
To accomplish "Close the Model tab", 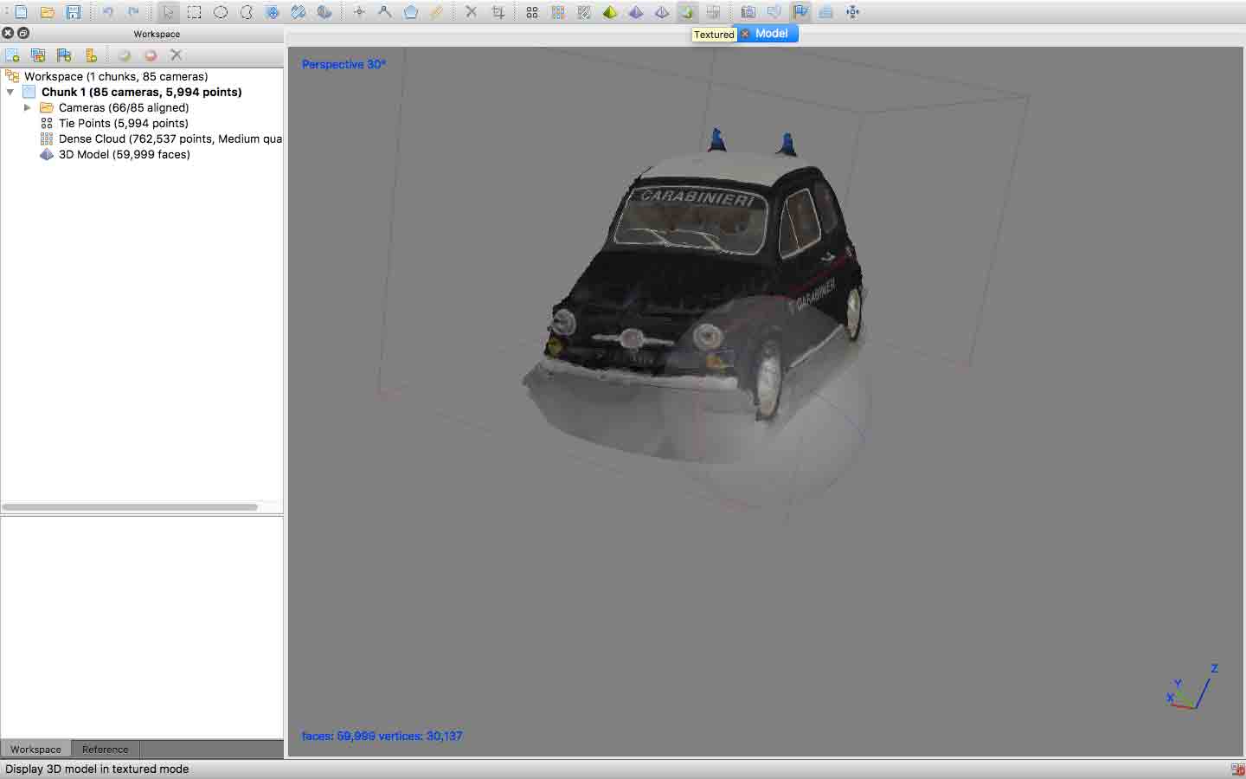I will pos(745,34).
